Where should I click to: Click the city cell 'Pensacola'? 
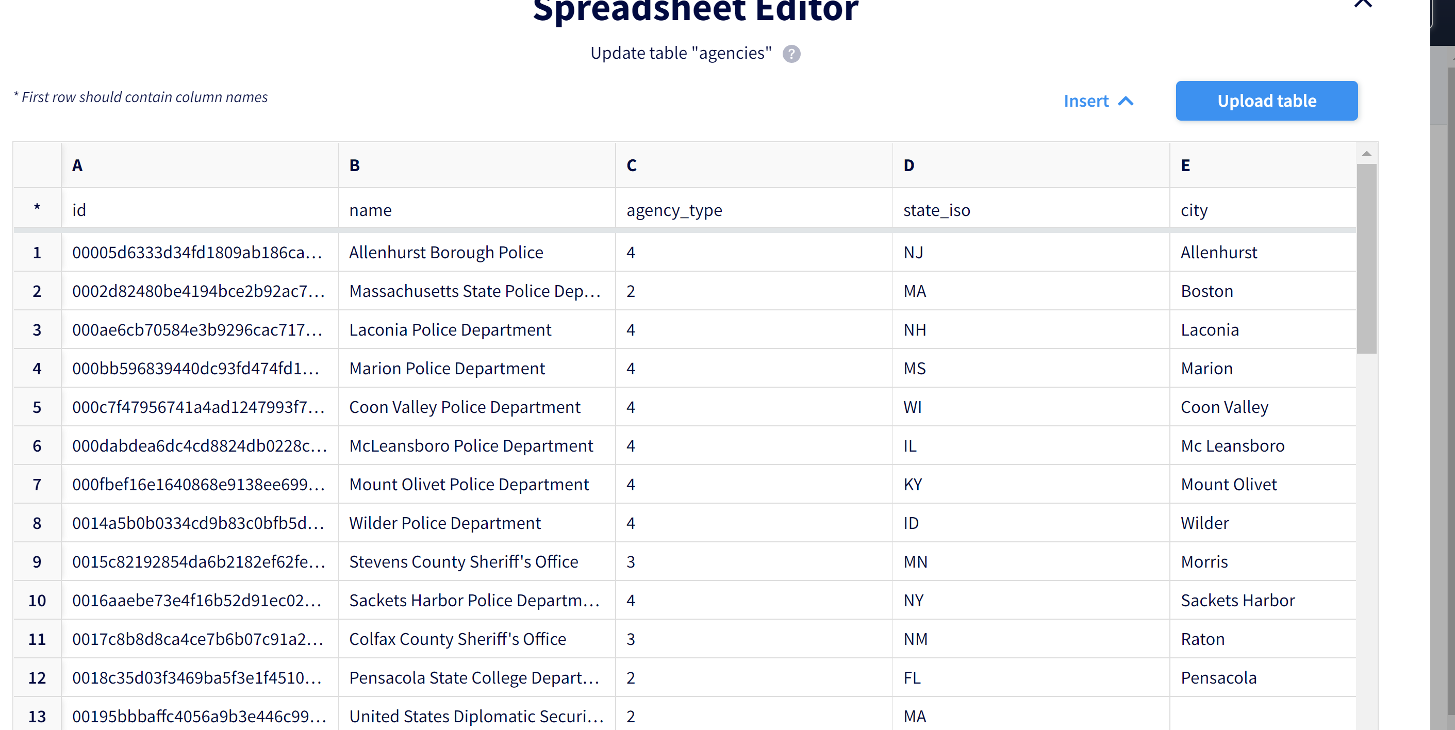(1263, 677)
